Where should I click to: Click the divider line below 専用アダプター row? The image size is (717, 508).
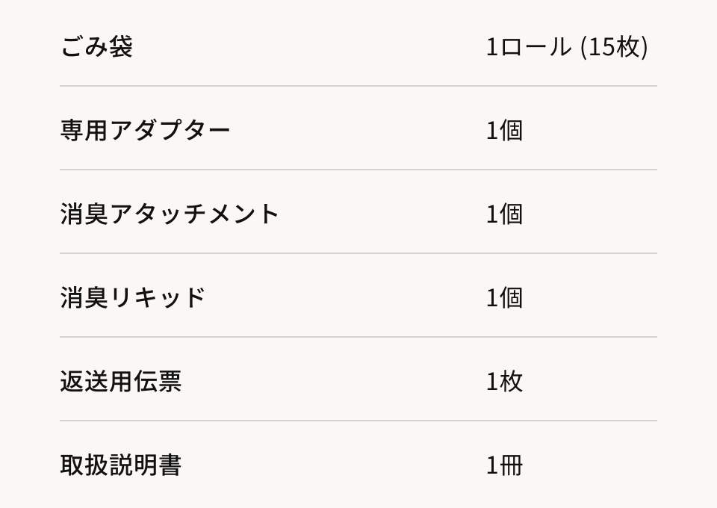pyautogui.click(x=358, y=169)
